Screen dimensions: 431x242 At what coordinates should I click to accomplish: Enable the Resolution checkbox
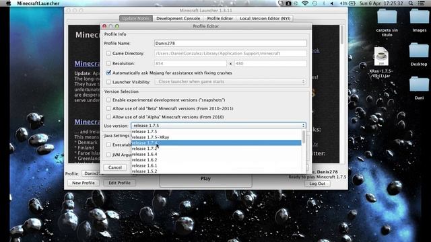(x=108, y=63)
